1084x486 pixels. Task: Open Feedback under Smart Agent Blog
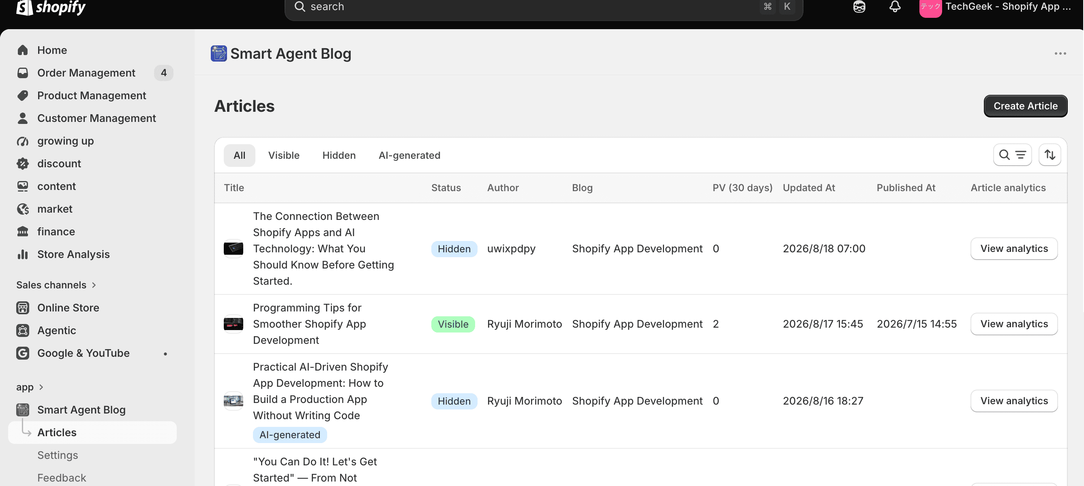(x=62, y=478)
